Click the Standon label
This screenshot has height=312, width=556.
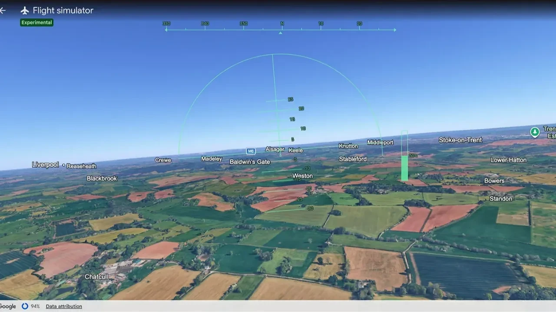501,198
